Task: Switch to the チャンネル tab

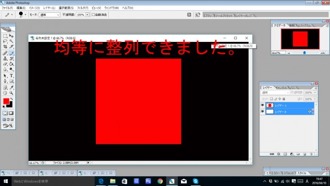Action: tap(282, 87)
